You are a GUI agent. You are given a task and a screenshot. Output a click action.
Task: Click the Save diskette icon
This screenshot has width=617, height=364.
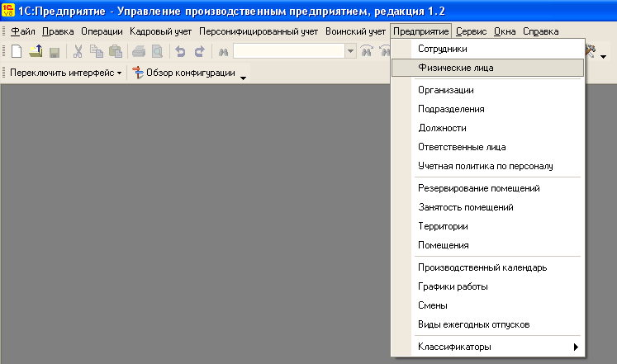55,52
